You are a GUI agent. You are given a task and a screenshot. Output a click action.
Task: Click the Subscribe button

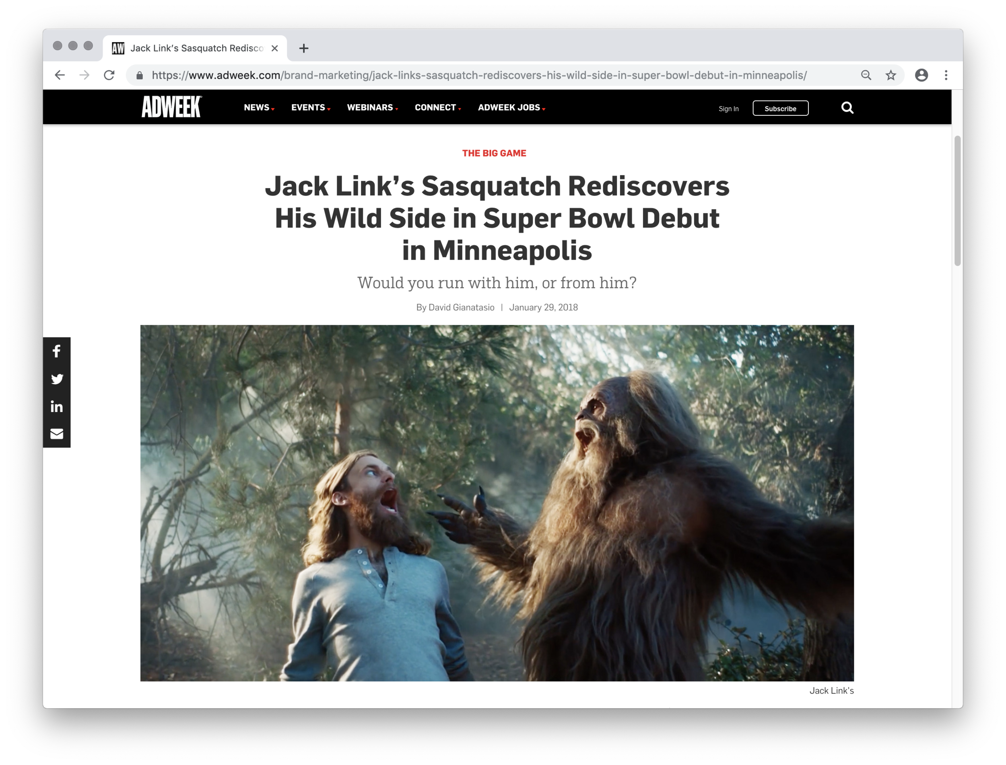coord(780,109)
